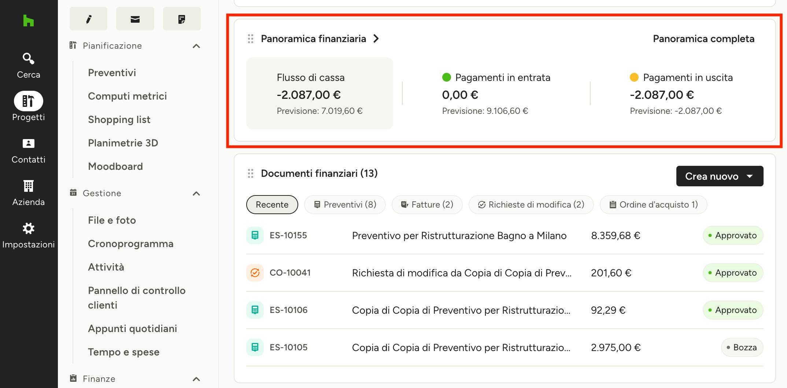
Task: Open Panoramica finanziaria heading arrow
Action: click(x=376, y=38)
